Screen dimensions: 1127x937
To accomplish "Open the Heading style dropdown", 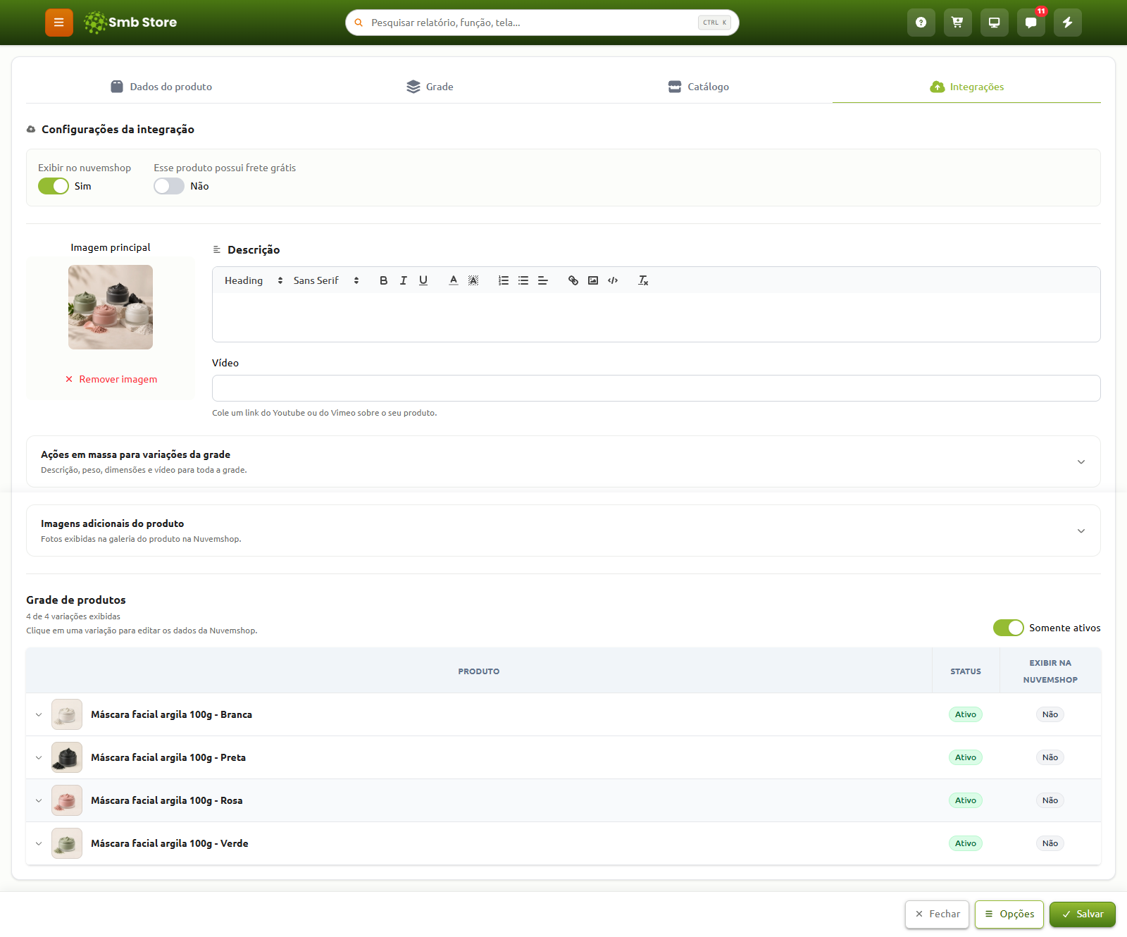I will (x=254, y=280).
